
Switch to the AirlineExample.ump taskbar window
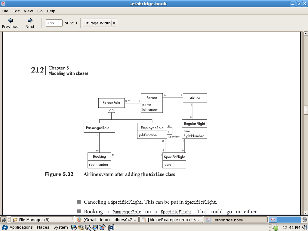[171, 220]
